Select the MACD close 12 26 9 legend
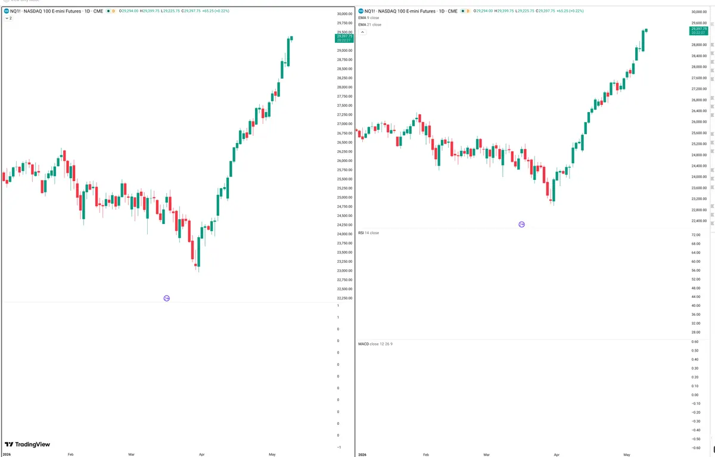Image resolution: width=715 pixels, height=457 pixels. pyautogui.click(x=375, y=344)
